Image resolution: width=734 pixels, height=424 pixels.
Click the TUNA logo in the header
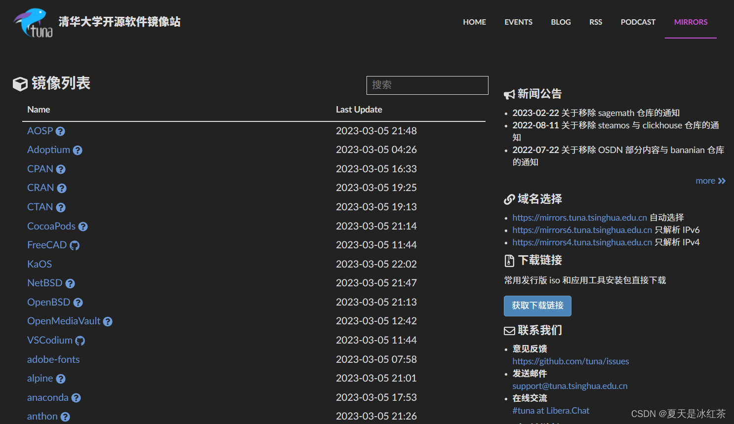33,23
